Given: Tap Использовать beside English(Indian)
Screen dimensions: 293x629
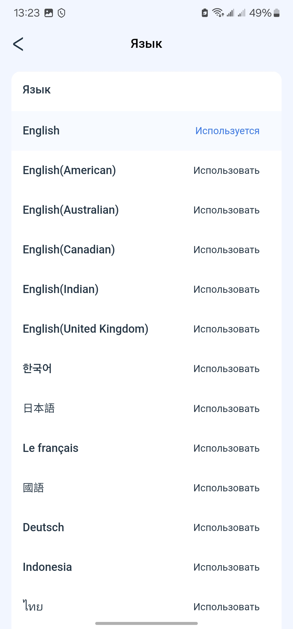Looking at the screenshot, I should 226,290.
